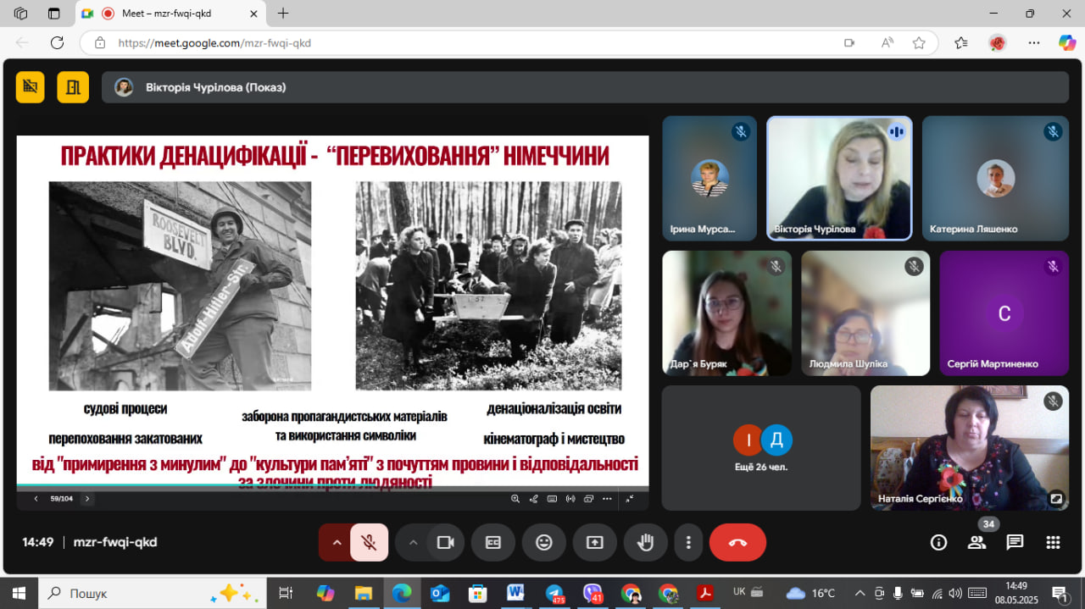Select Сергій Мартиненко participant tile
The image size is (1085, 609).
point(1004,313)
